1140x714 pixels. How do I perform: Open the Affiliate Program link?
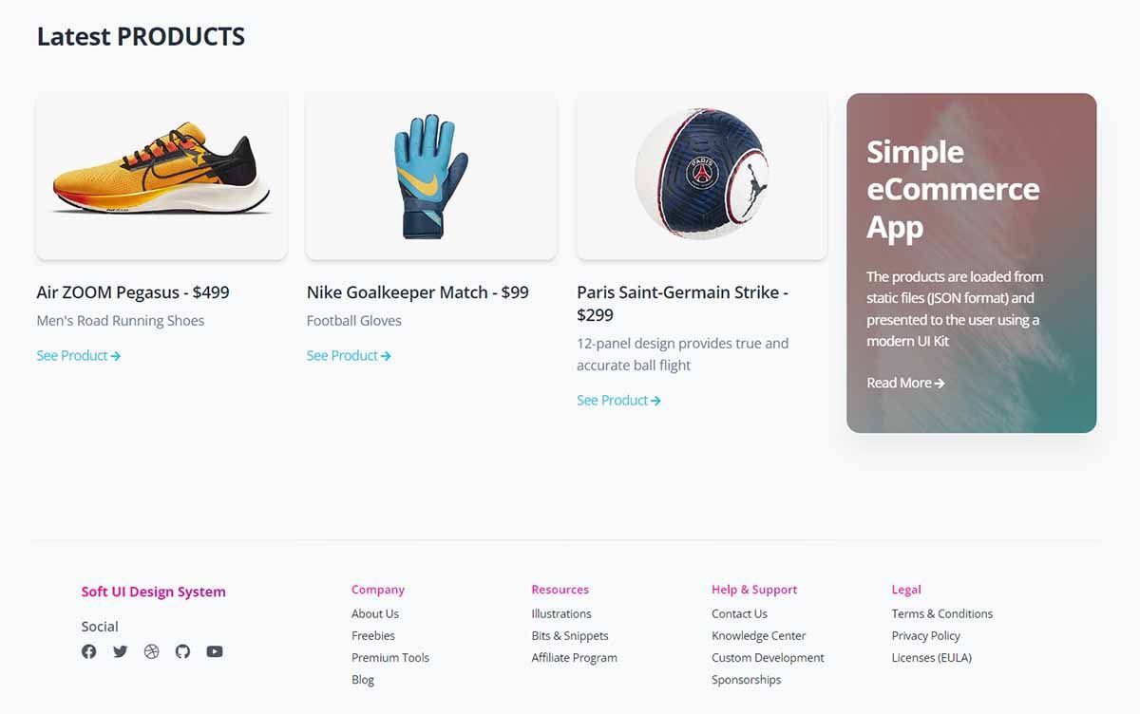(574, 657)
